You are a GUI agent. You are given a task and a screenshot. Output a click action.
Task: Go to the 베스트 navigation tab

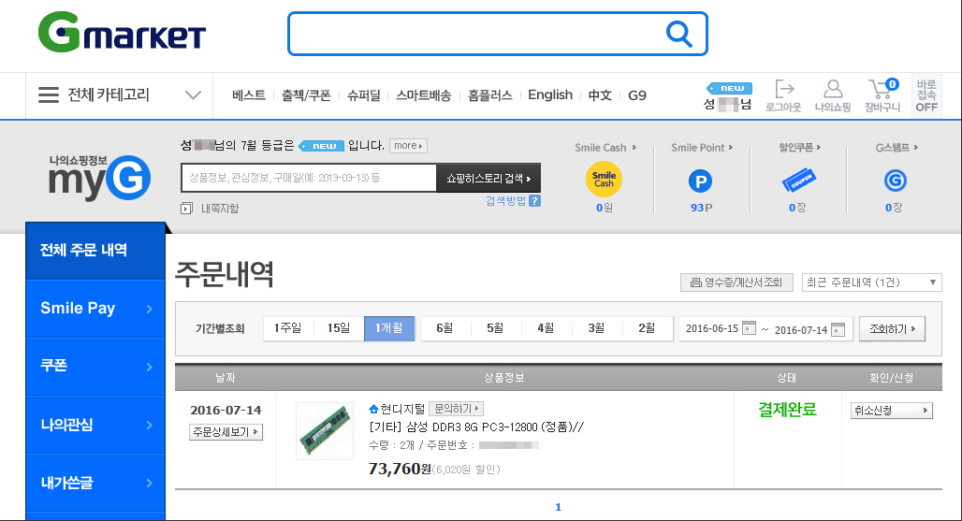249,95
